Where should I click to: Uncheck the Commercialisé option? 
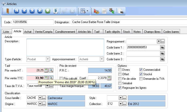(141, 70)
